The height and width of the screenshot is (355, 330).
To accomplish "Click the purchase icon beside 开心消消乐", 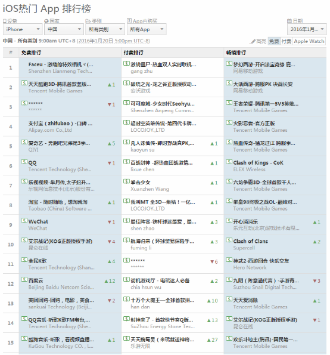I will click(229, 221).
